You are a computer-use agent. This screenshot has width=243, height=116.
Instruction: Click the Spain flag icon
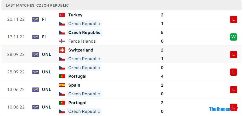(x=62, y=85)
